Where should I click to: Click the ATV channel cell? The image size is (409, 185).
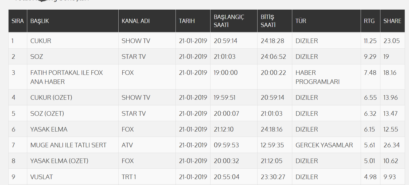(x=127, y=145)
